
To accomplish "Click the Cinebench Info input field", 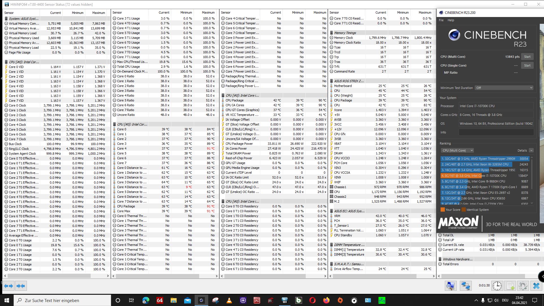I will point(496,132).
